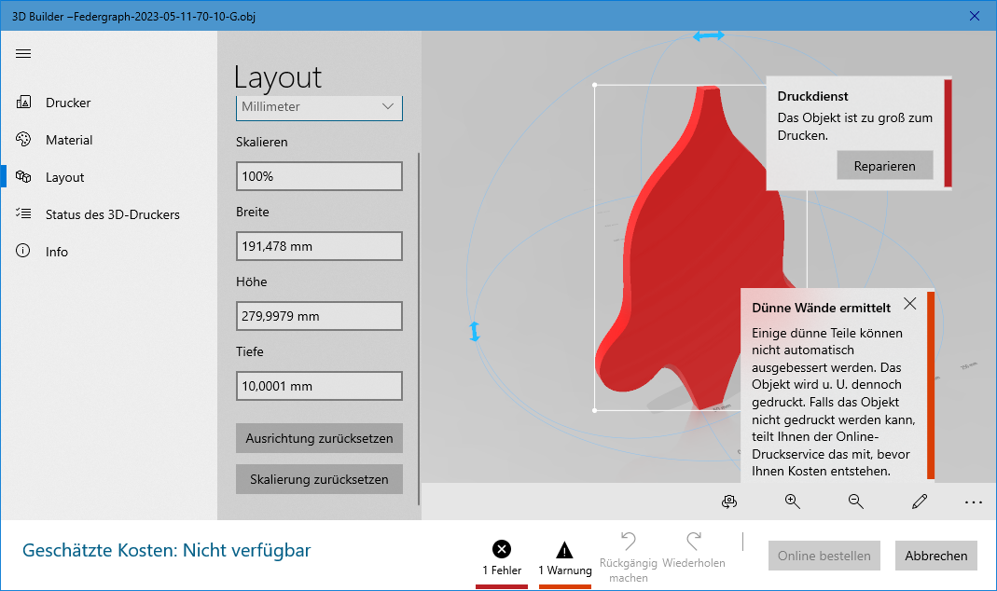
Task: Click the zoom in magnifier icon
Action: [x=793, y=502]
